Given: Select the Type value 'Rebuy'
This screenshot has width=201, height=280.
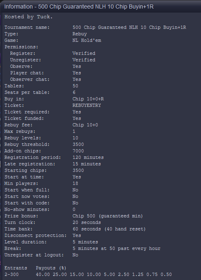Looking at the screenshot, I should [79, 34].
